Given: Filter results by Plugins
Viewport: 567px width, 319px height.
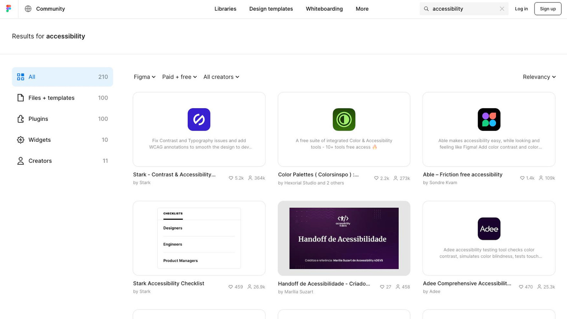Looking at the screenshot, I should pyautogui.click(x=62, y=119).
